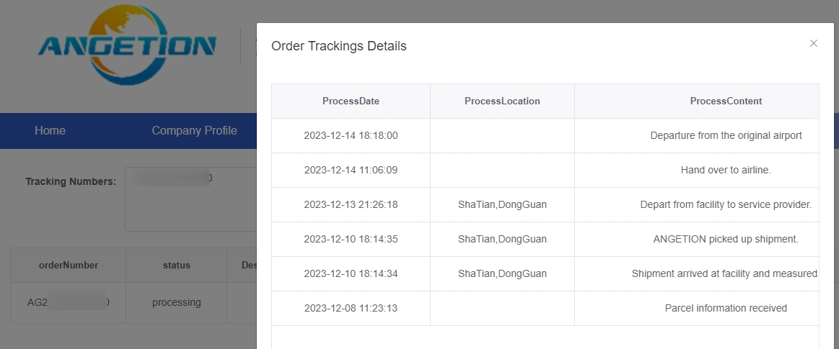
Task: Open the Home menu item
Action: pos(50,131)
